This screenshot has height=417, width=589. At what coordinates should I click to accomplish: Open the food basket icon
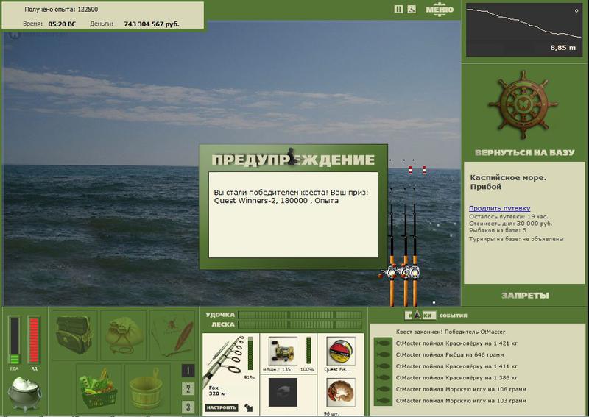coord(98,389)
